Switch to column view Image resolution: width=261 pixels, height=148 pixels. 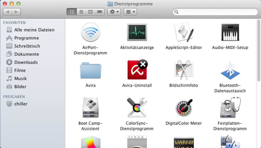pos(90,12)
